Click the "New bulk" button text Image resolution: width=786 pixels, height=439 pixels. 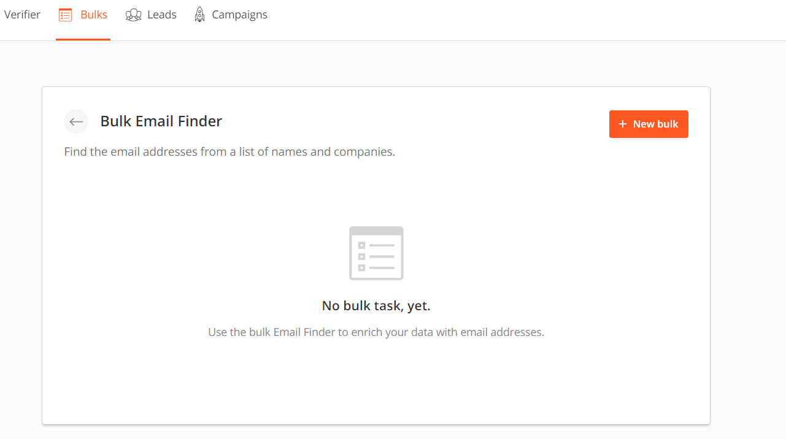pos(655,124)
